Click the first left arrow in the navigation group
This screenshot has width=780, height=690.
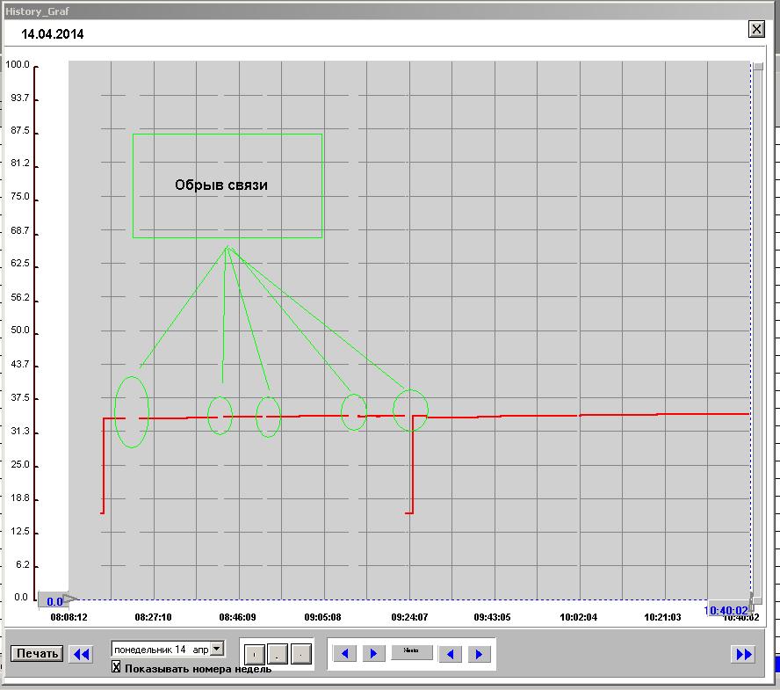[x=345, y=654]
